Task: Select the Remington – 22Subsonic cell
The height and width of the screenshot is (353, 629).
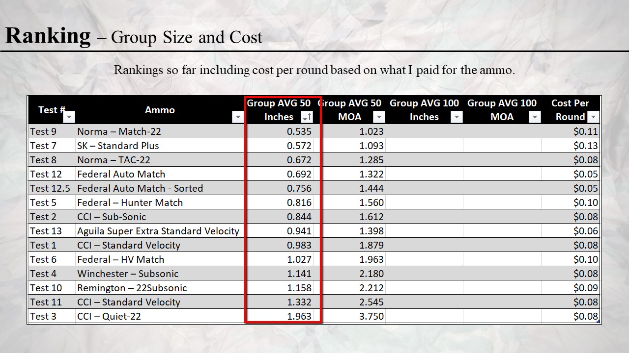Action: pos(160,288)
